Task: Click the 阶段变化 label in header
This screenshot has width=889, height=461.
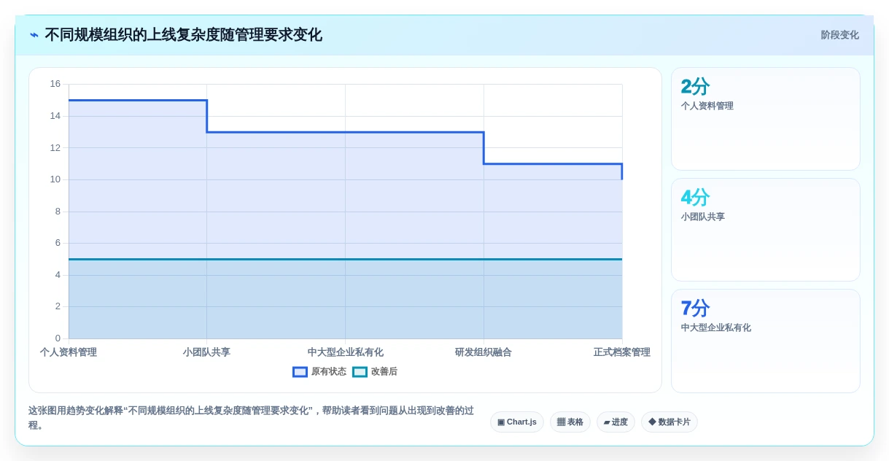Action: pyautogui.click(x=839, y=35)
